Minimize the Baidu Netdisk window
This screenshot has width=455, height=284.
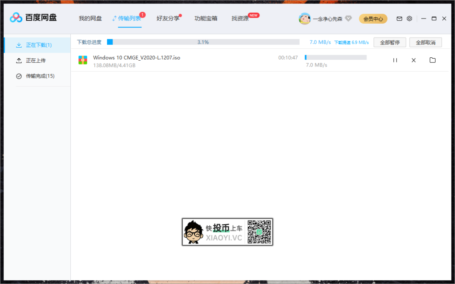coord(424,19)
